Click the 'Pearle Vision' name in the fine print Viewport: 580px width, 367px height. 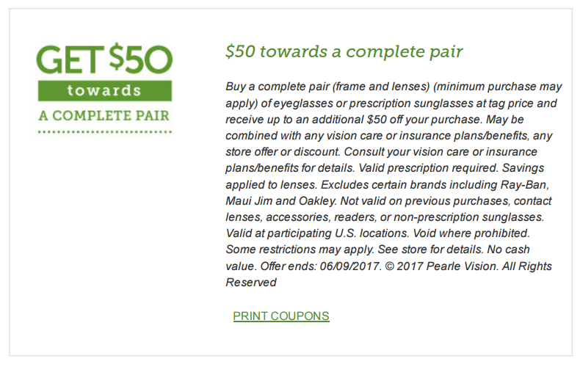pyautogui.click(x=462, y=266)
